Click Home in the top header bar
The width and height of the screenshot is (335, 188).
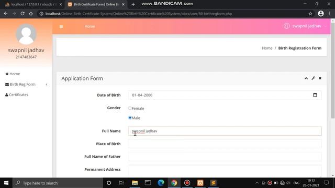coord(90,27)
